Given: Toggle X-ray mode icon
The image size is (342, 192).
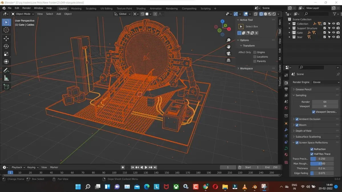Looking at the screenshot, I should 255,14.
